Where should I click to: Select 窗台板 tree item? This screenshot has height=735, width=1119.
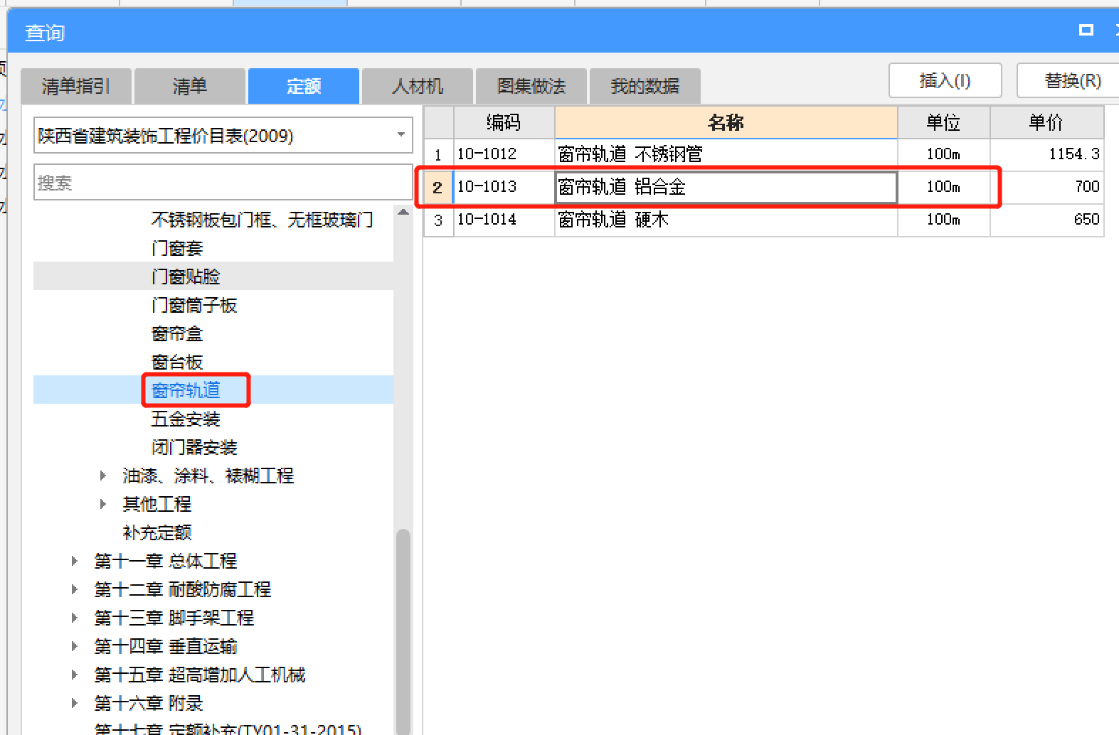click(x=177, y=362)
